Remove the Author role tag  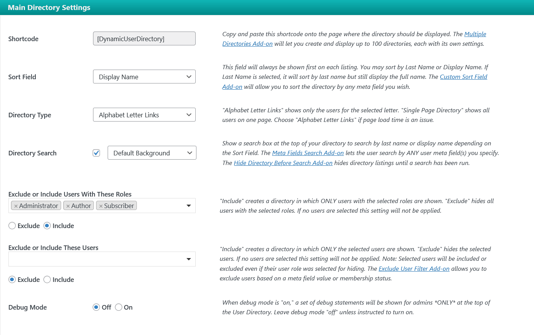(68, 206)
